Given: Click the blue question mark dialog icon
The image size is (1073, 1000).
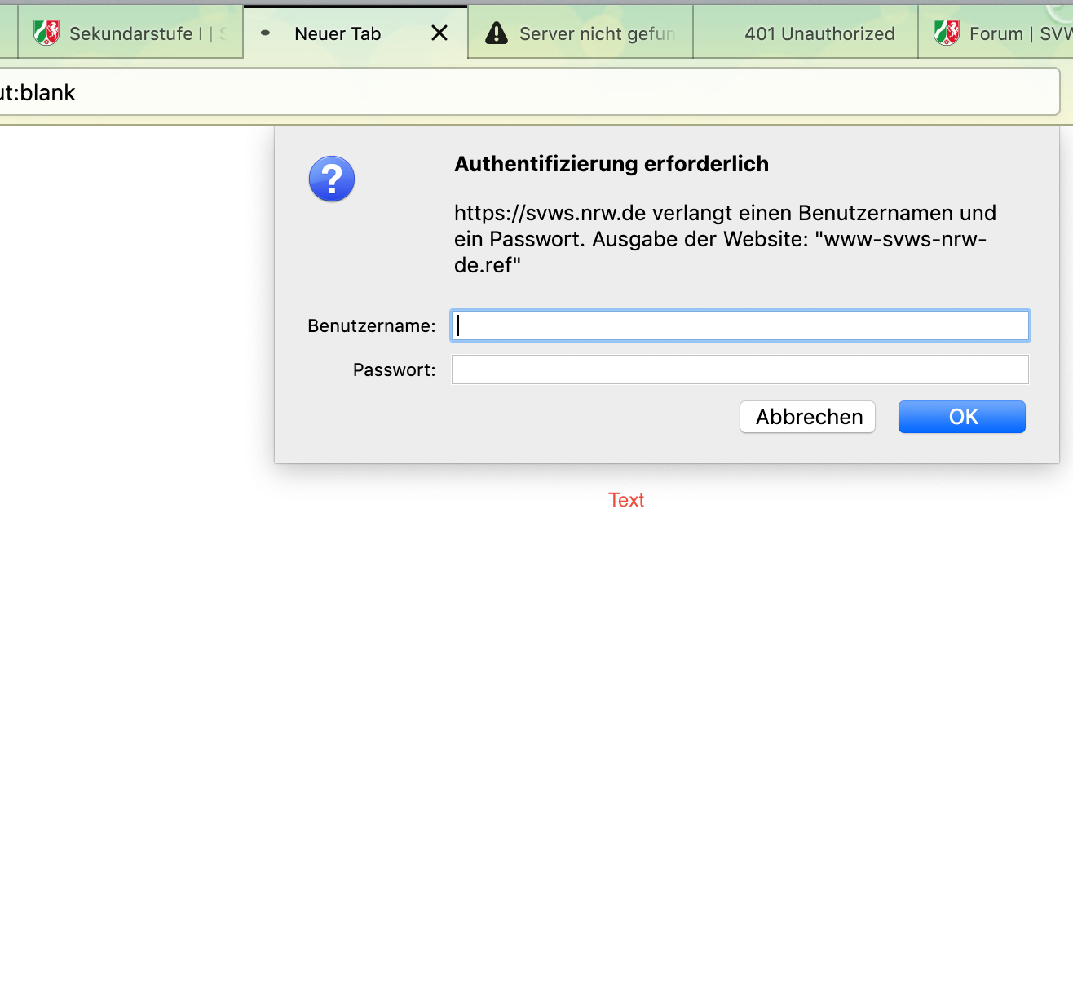Looking at the screenshot, I should coord(332,179).
